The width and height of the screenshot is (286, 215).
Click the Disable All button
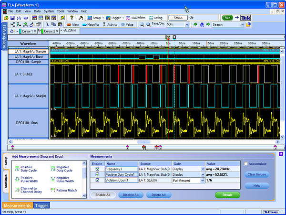(x=131, y=195)
